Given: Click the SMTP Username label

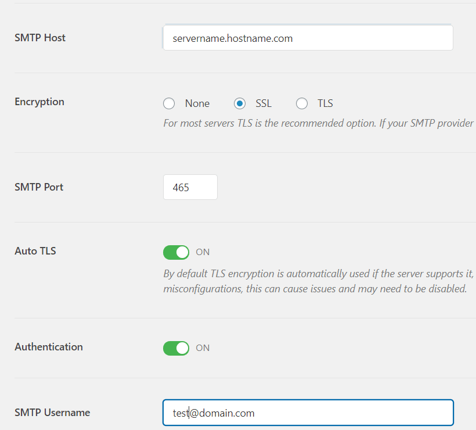Looking at the screenshot, I should pyautogui.click(x=52, y=413).
